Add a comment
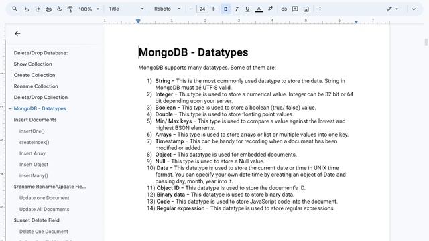Screen dimensions: 429x241 pyautogui.click(x=295, y=9)
